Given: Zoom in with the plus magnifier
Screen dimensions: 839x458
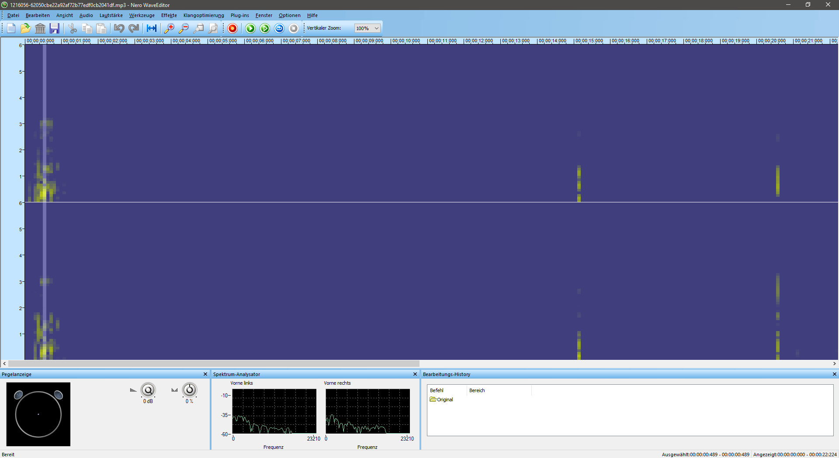Looking at the screenshot, I should click(x=169, y=28).
